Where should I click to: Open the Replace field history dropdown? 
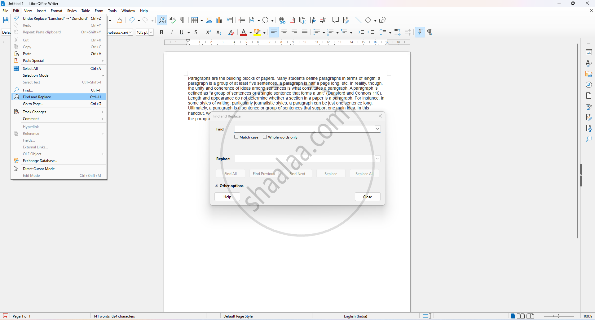pyautogui.click(x=377, y=159)
